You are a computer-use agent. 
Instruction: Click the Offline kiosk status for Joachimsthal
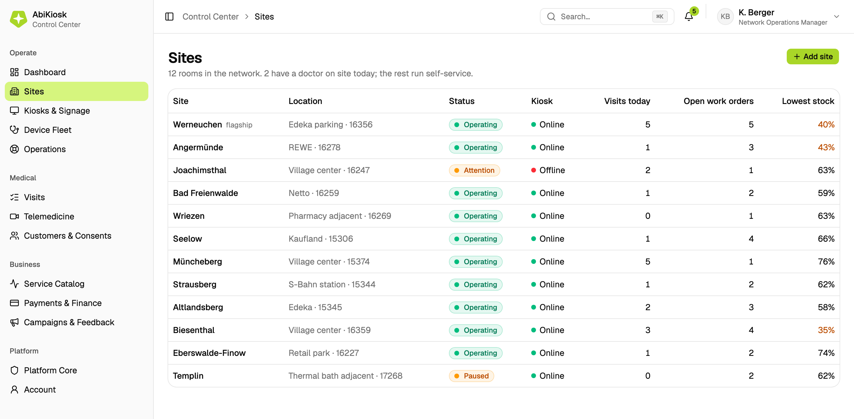pyautogui.click(x=548, y=170)
